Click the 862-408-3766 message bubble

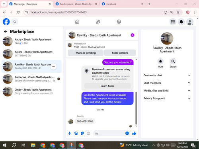(x=85, y=121)
